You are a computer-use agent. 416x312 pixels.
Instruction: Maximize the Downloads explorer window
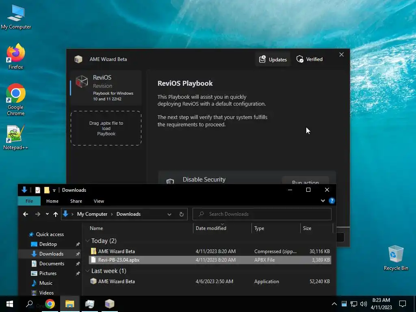(308, 190)
